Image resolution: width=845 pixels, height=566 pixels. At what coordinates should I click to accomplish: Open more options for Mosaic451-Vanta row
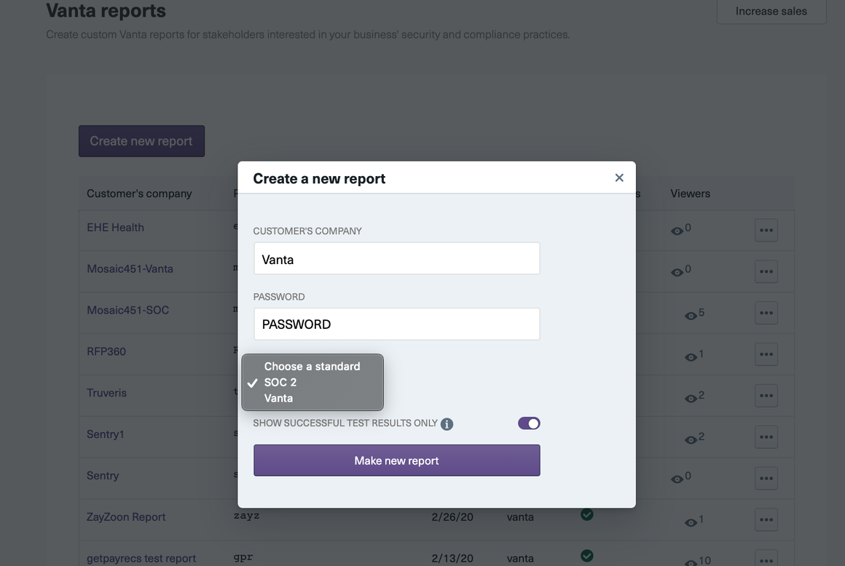766,271
